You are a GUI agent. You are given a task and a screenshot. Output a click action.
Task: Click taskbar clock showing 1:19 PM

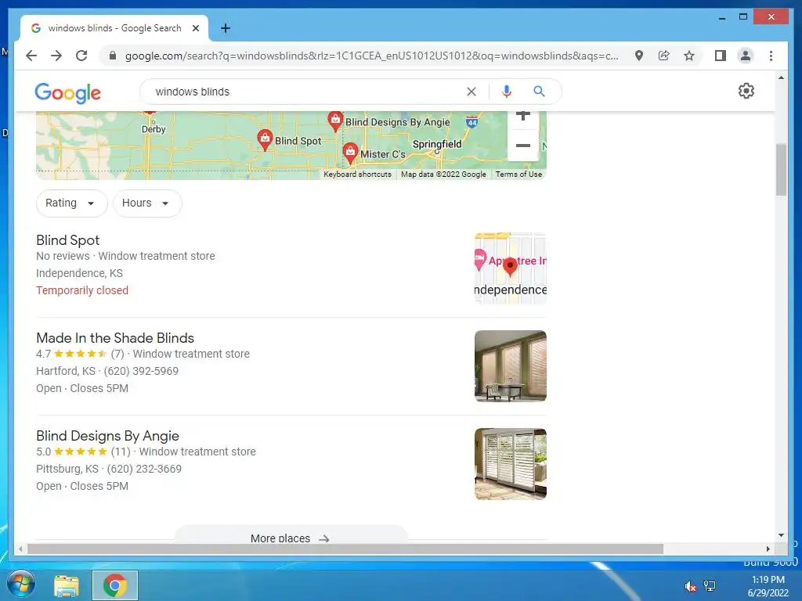pos(768,586)
